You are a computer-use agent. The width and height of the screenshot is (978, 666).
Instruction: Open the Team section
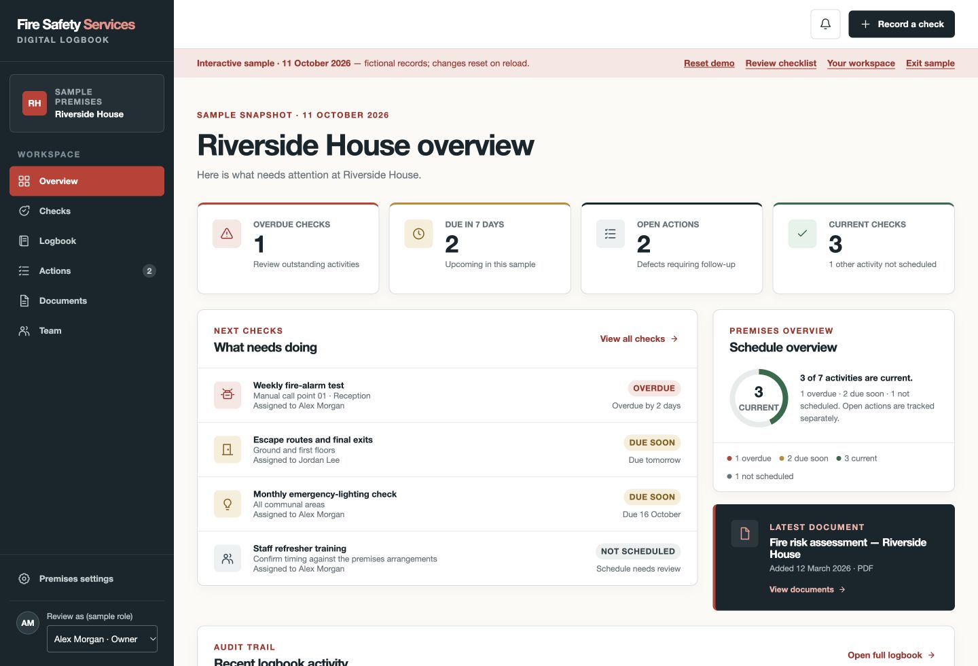pos(87,330)
